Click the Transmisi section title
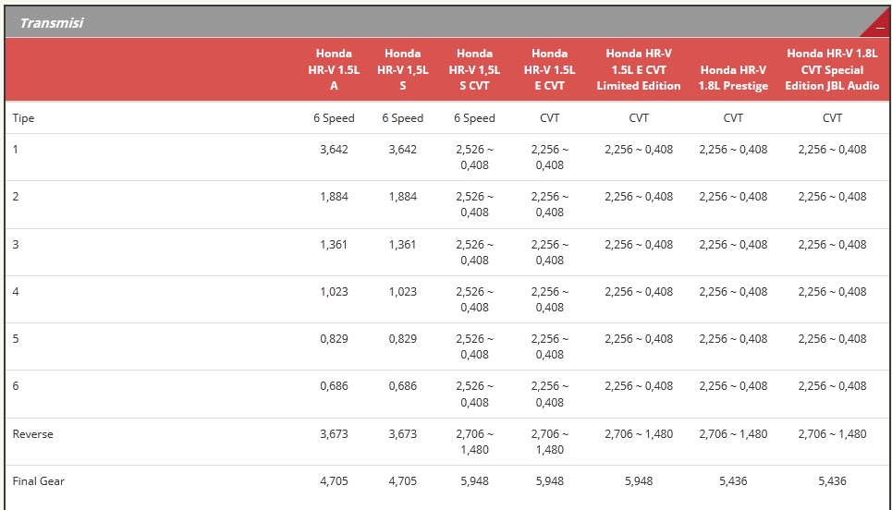892x510 pixels. (x=51, y=23)
